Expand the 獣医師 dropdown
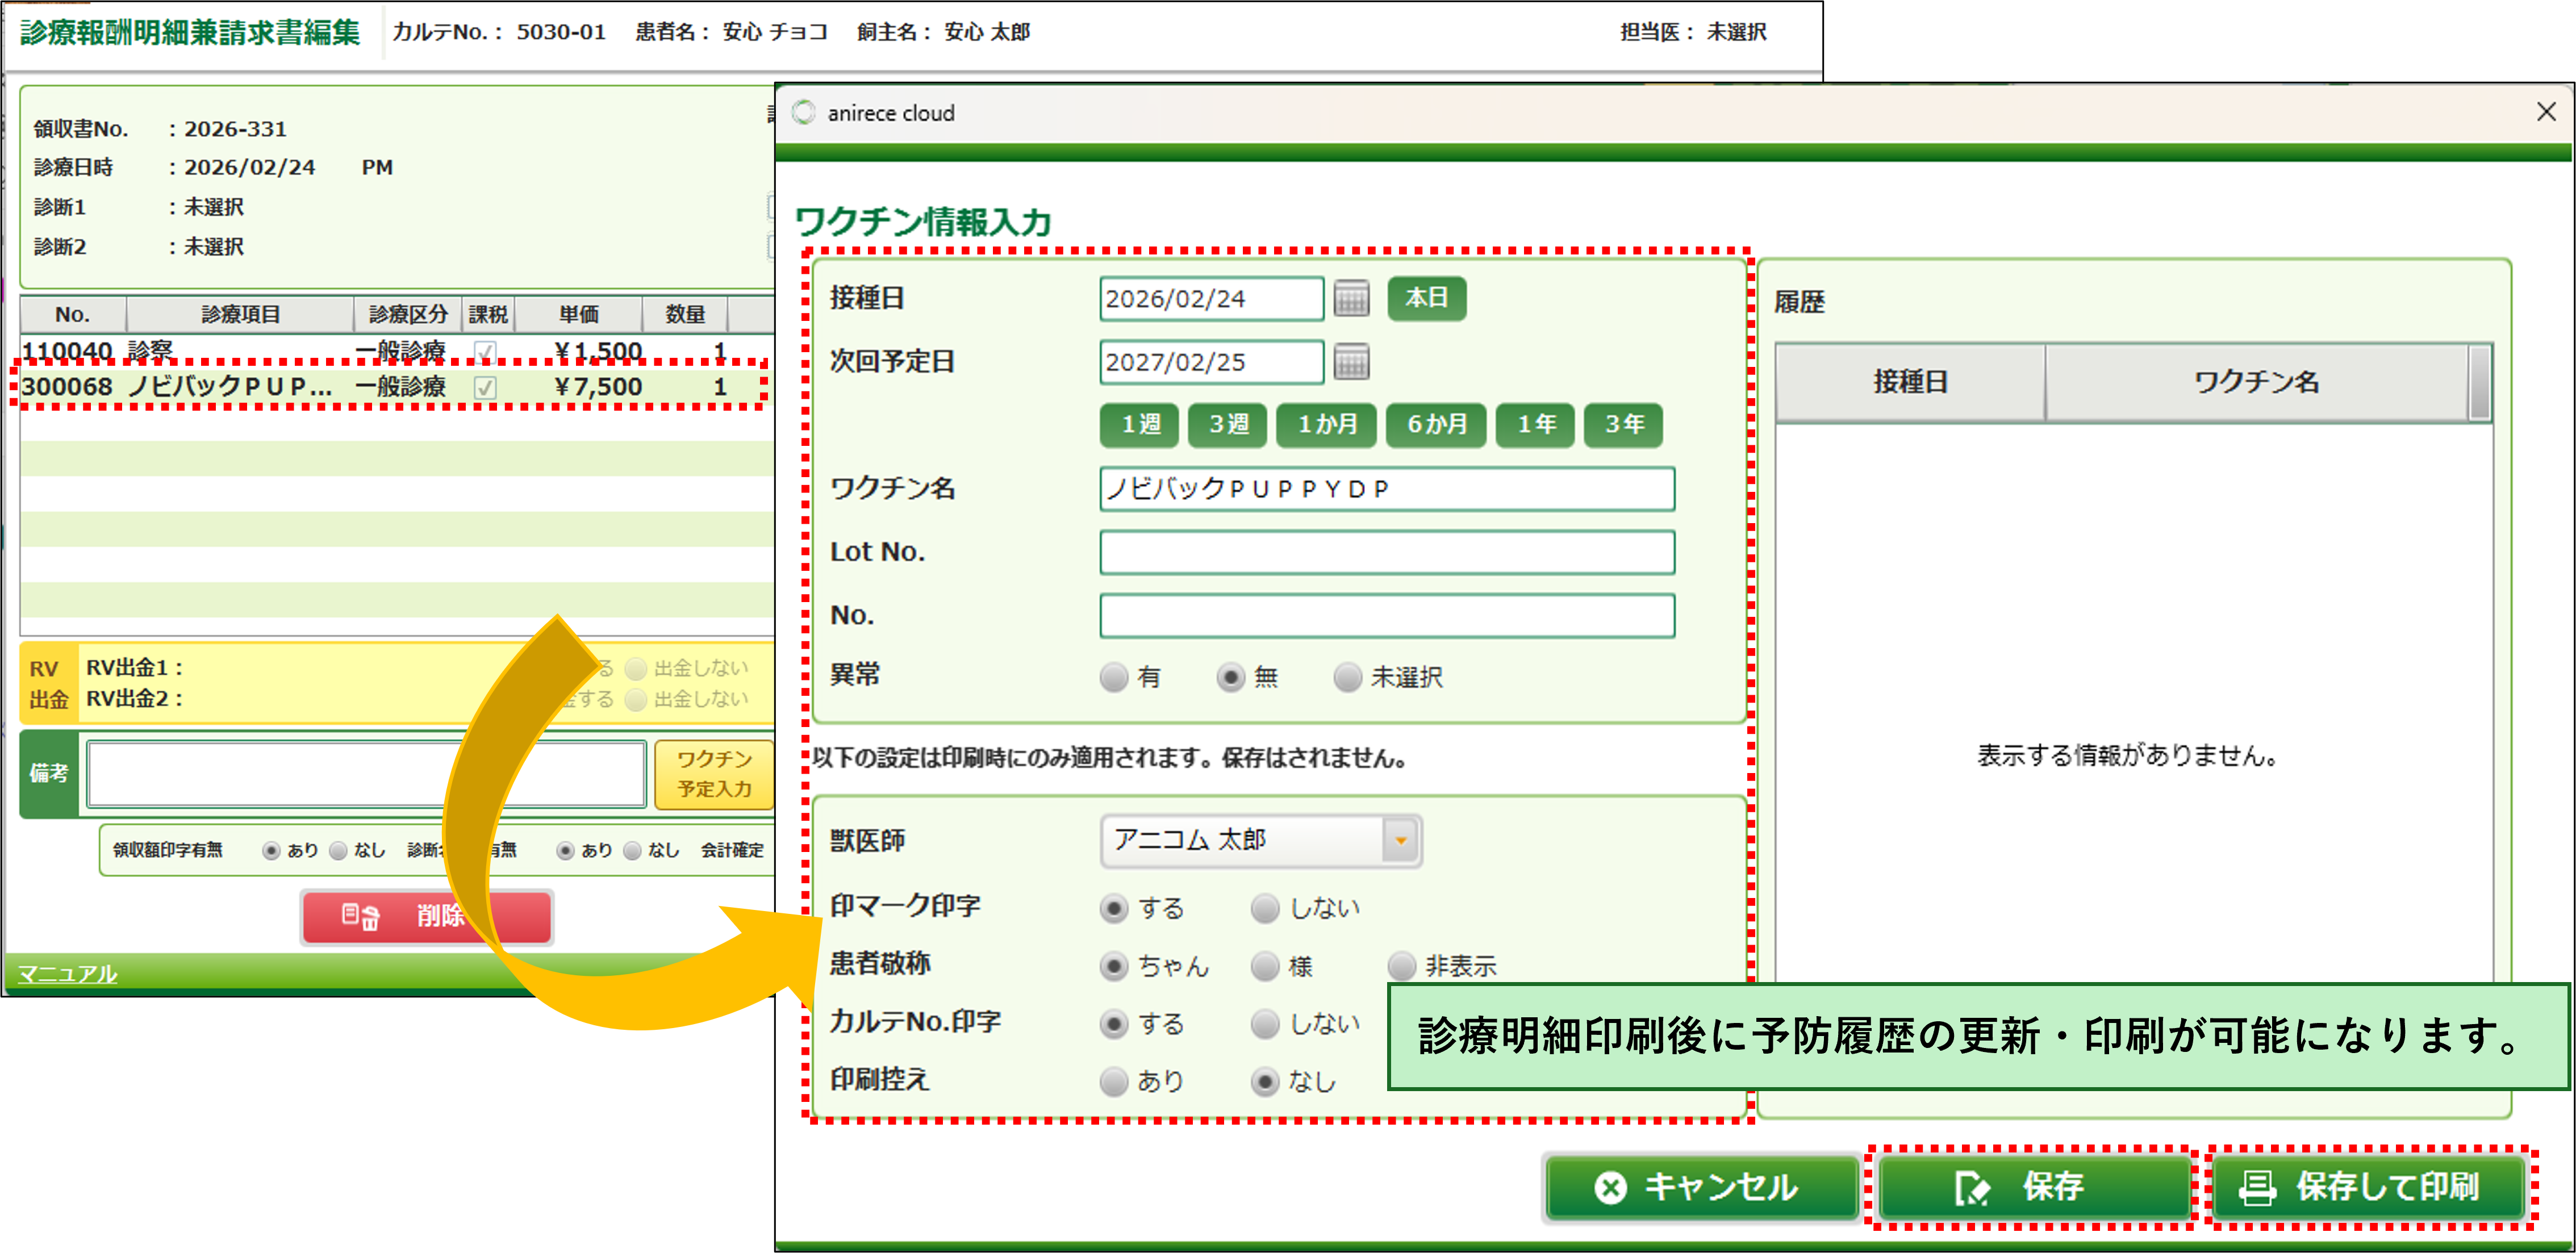Screen dimensions: 2576x1253 point(1400,840)
